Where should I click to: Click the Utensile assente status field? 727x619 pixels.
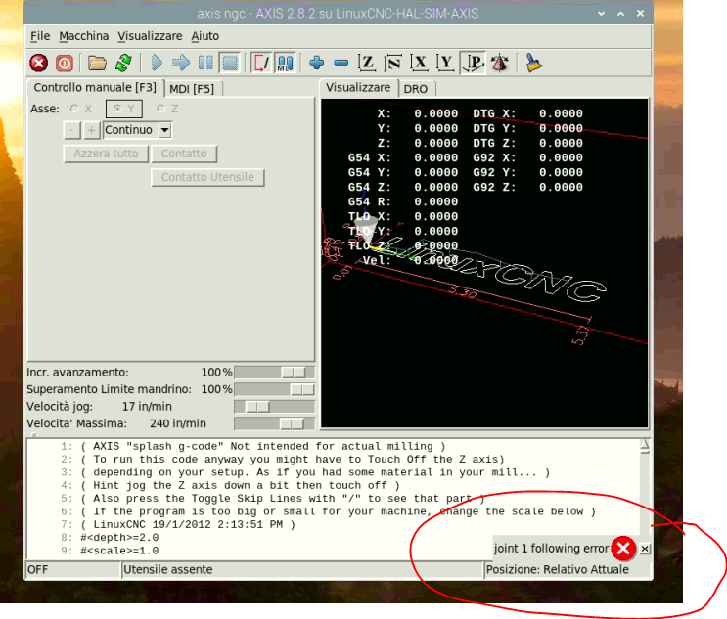pos(302,570)
